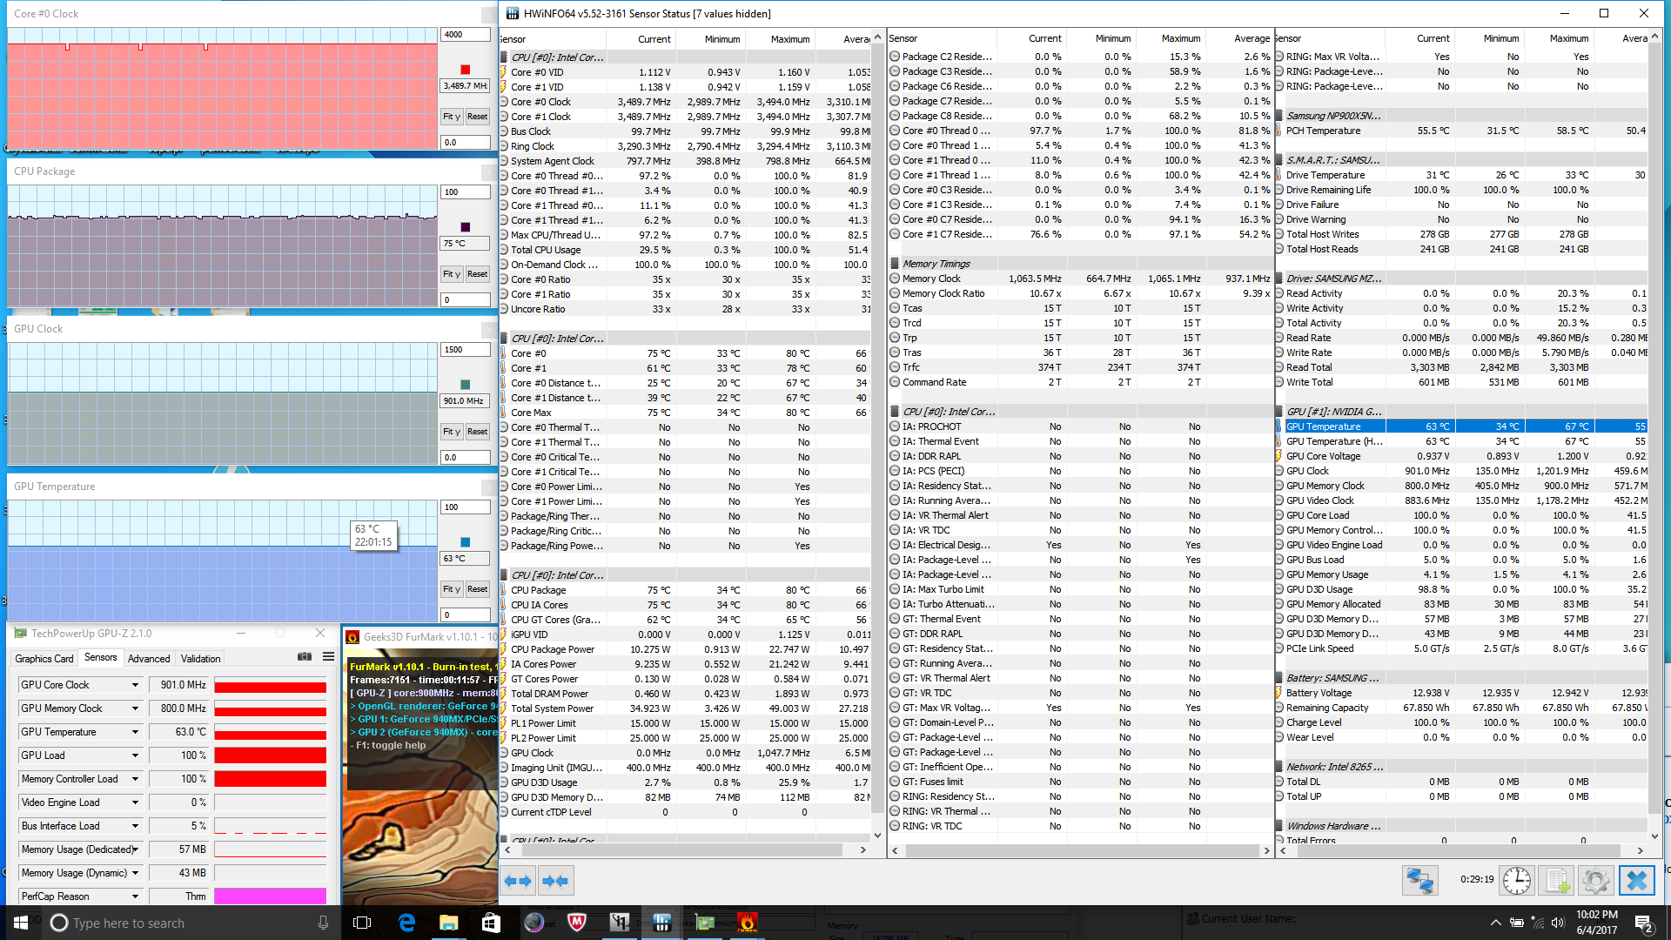Toggle Fit y in GPU Temperature graph

point(451,589)
